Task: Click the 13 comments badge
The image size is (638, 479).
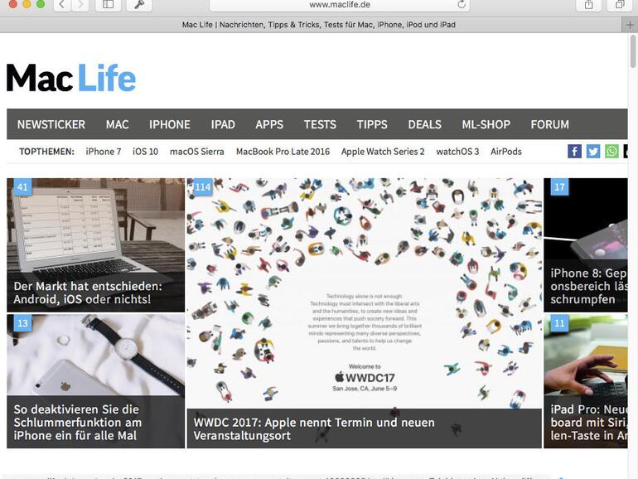Action: click(x=23, y=323)
